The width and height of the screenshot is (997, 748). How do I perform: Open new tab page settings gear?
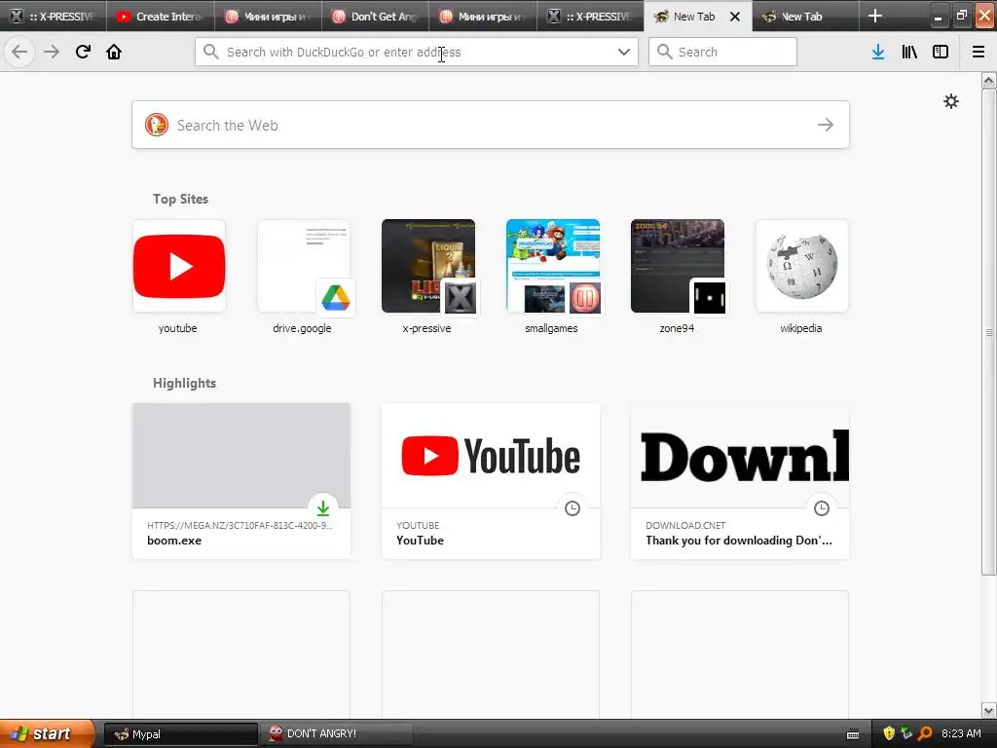pos(950,101)
